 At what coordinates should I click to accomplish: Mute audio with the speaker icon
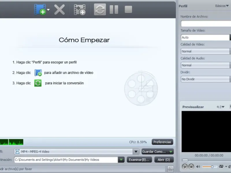point(198,167)
